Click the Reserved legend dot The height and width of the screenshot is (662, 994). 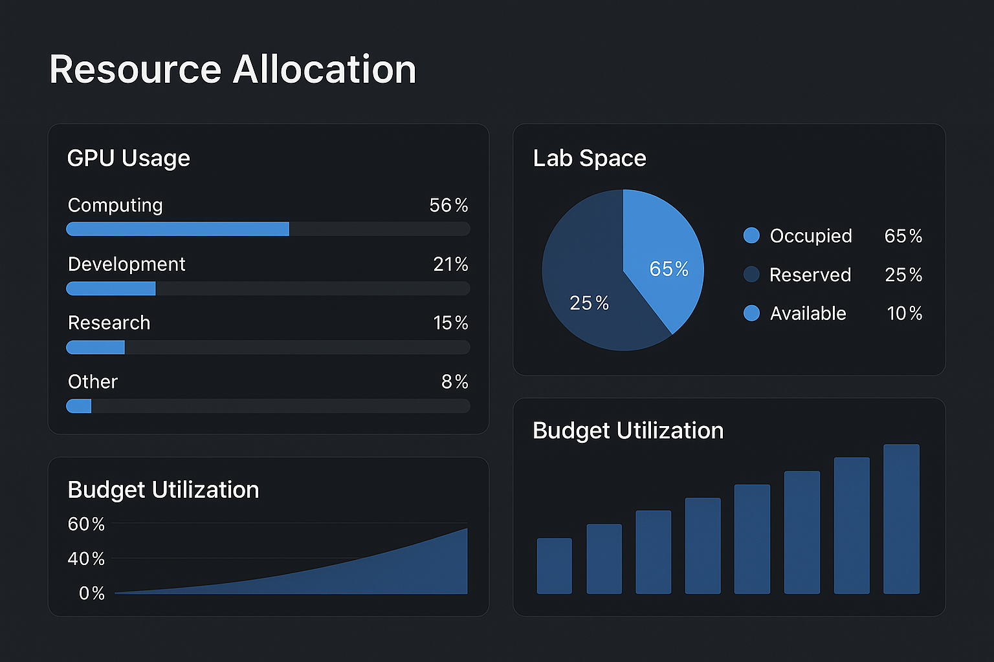(751, 274)
